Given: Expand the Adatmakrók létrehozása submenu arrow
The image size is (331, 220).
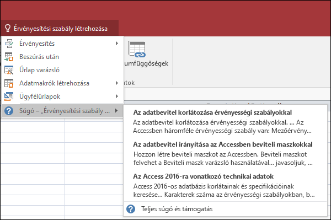Looking at the screenshot, I should coord(117,83).
